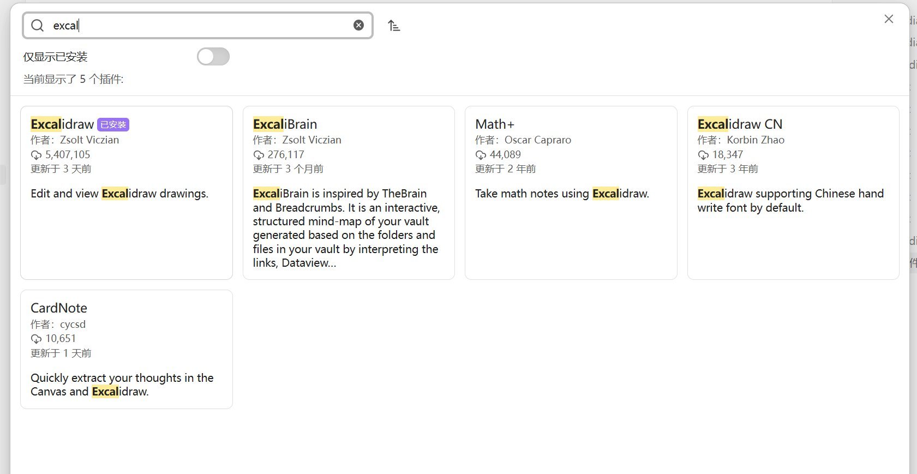Clear the search text with the X icon
The image size is (917, 474).
358,25
